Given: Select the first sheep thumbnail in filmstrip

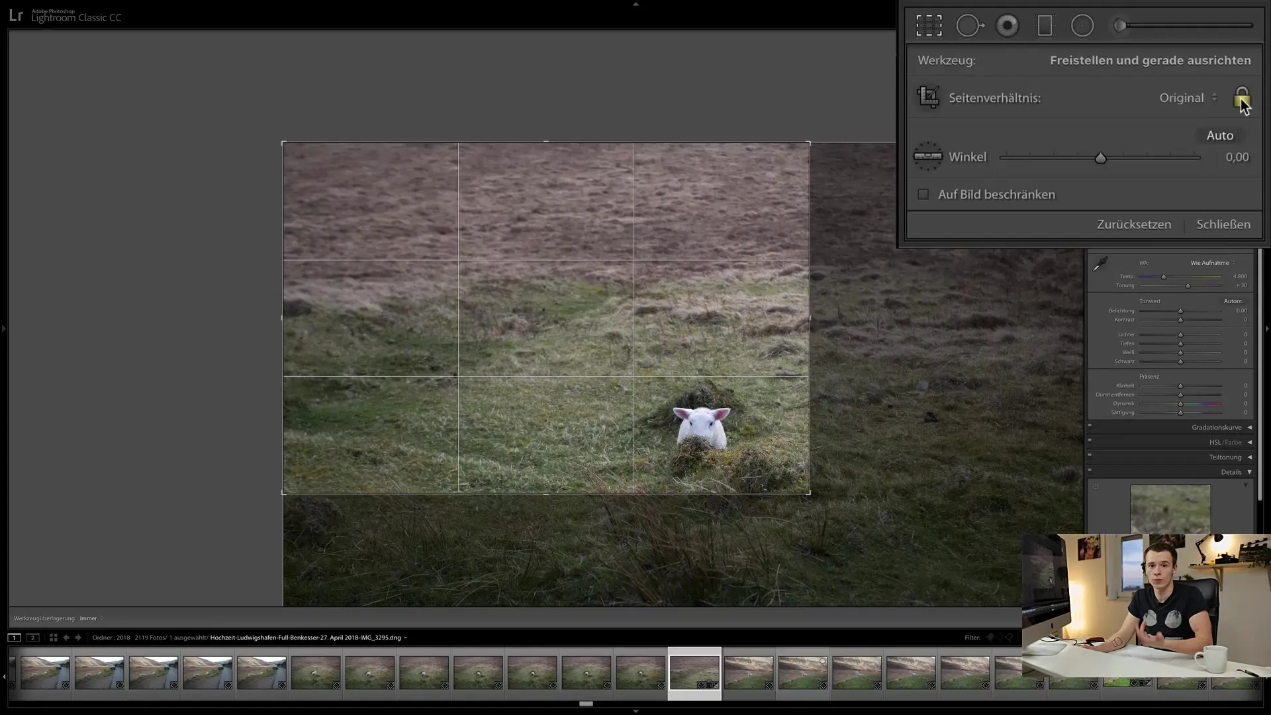Looking at the screenshot, I should pyautogui.click(x=316, y=673).
